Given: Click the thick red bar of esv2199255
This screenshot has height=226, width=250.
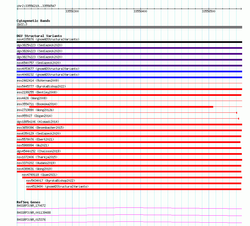Looking at the screenshot, I should click(x=135, y=95).
